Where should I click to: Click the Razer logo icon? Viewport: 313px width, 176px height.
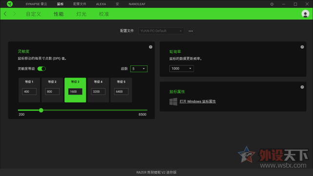10,4
